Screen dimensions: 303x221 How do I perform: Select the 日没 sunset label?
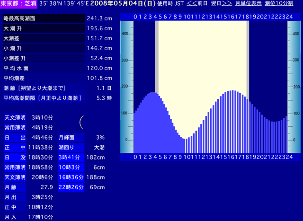tap(15, 158)
